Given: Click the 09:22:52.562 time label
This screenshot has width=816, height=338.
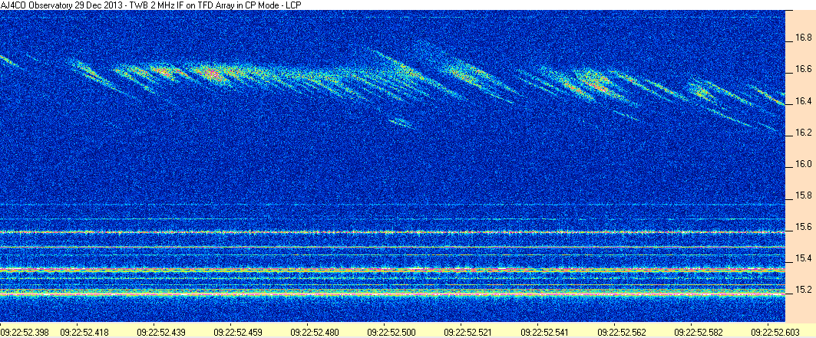Looking at the screenshot, I should [x=623, y=331].
